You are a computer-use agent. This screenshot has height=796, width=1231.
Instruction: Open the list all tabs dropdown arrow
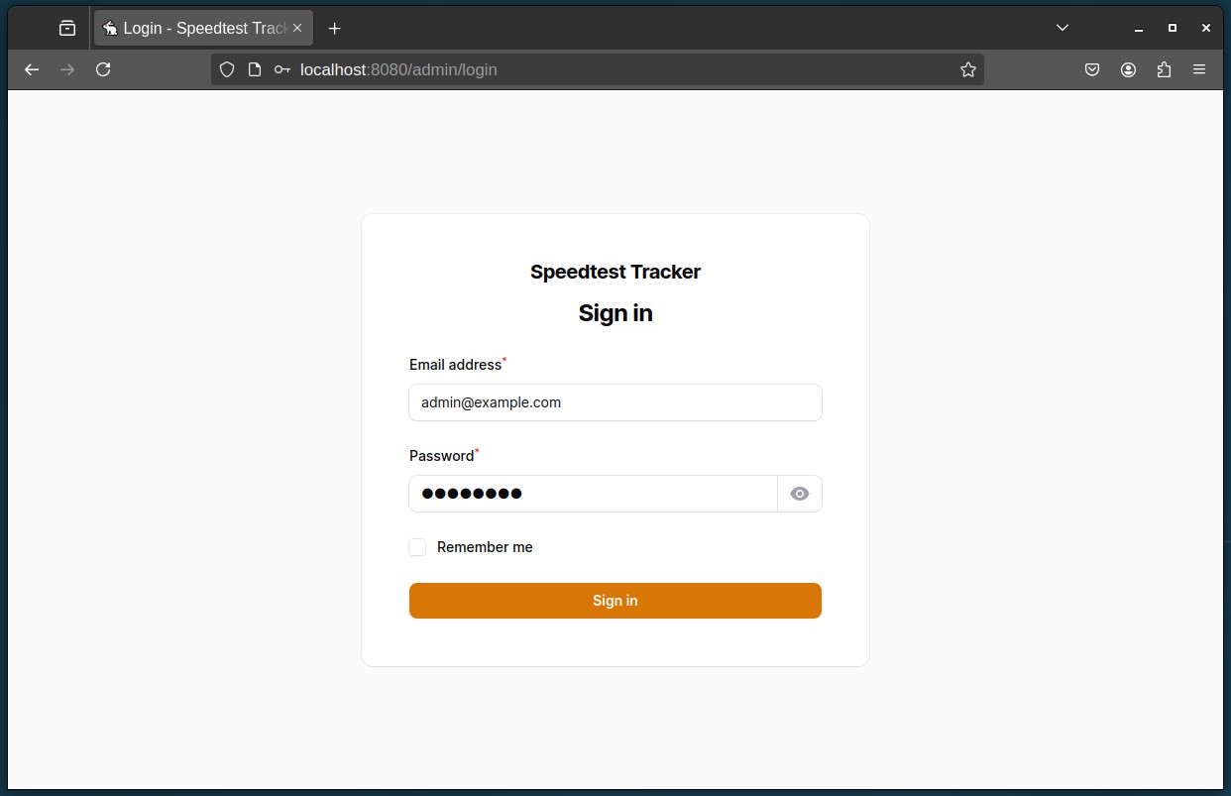click(x=1063, y=28)
